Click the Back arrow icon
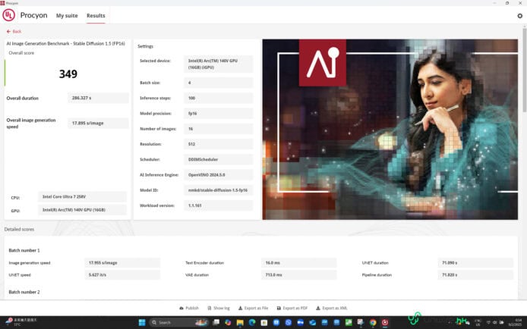Image resolution: width=527 pixels, height=329 pixels. 8,31
